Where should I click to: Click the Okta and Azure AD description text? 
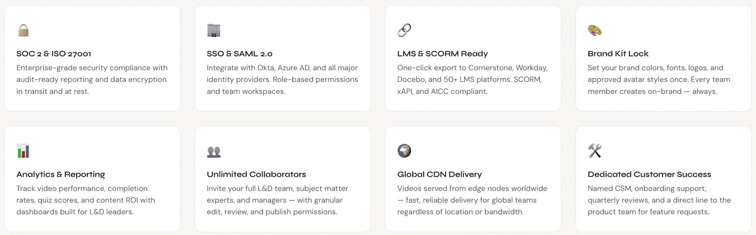[x=282, y=80]
